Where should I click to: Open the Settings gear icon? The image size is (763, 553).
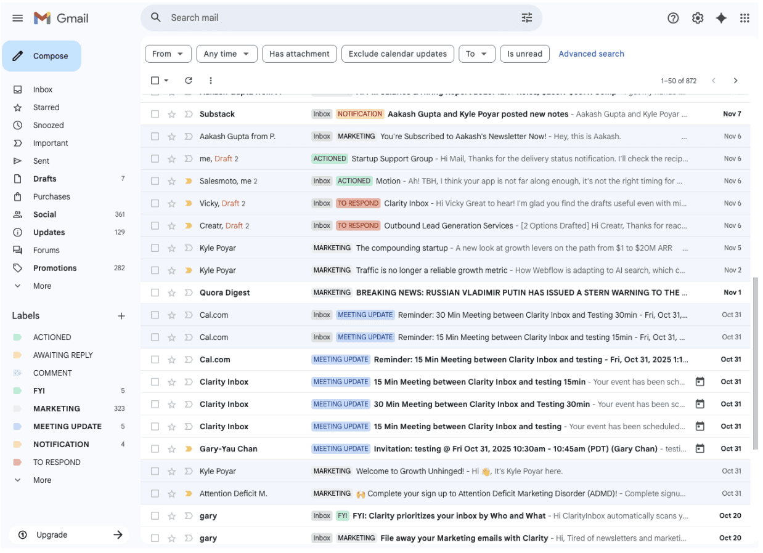[x=697, y=18]
